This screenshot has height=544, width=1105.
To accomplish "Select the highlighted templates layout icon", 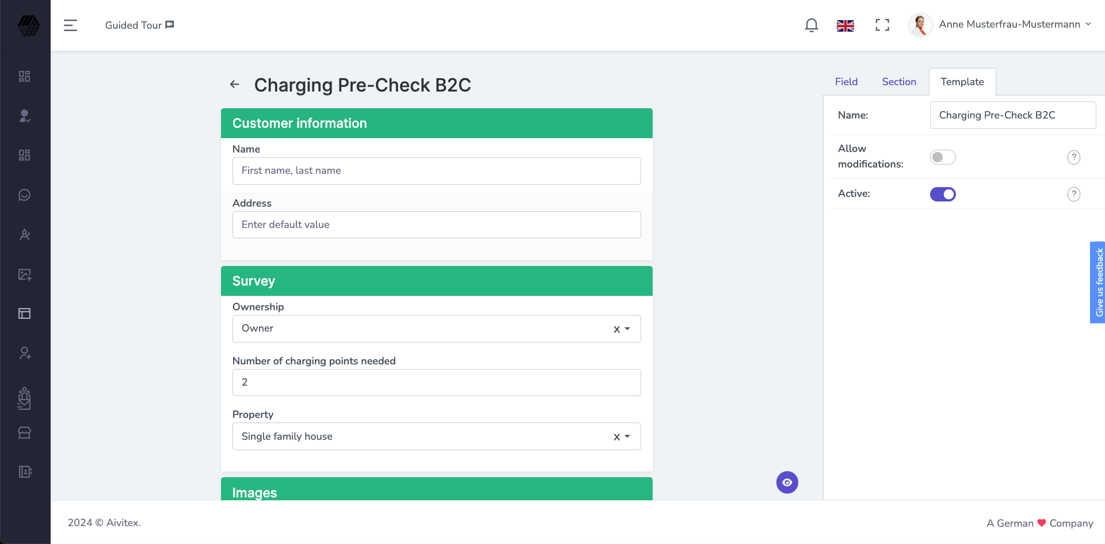I will click(x=25, y=313).
